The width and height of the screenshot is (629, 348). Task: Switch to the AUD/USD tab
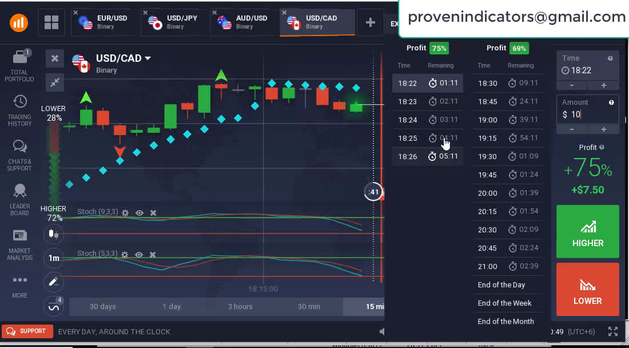[244, 22]
